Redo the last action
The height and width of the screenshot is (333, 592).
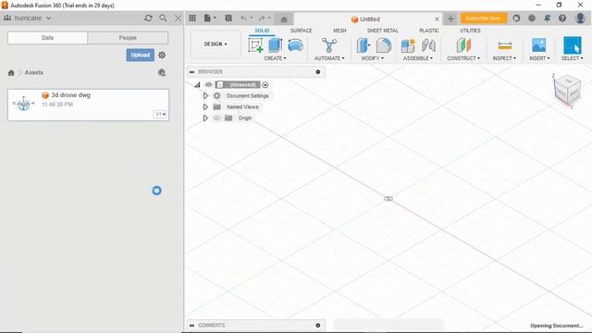click(x=262, y=18)
